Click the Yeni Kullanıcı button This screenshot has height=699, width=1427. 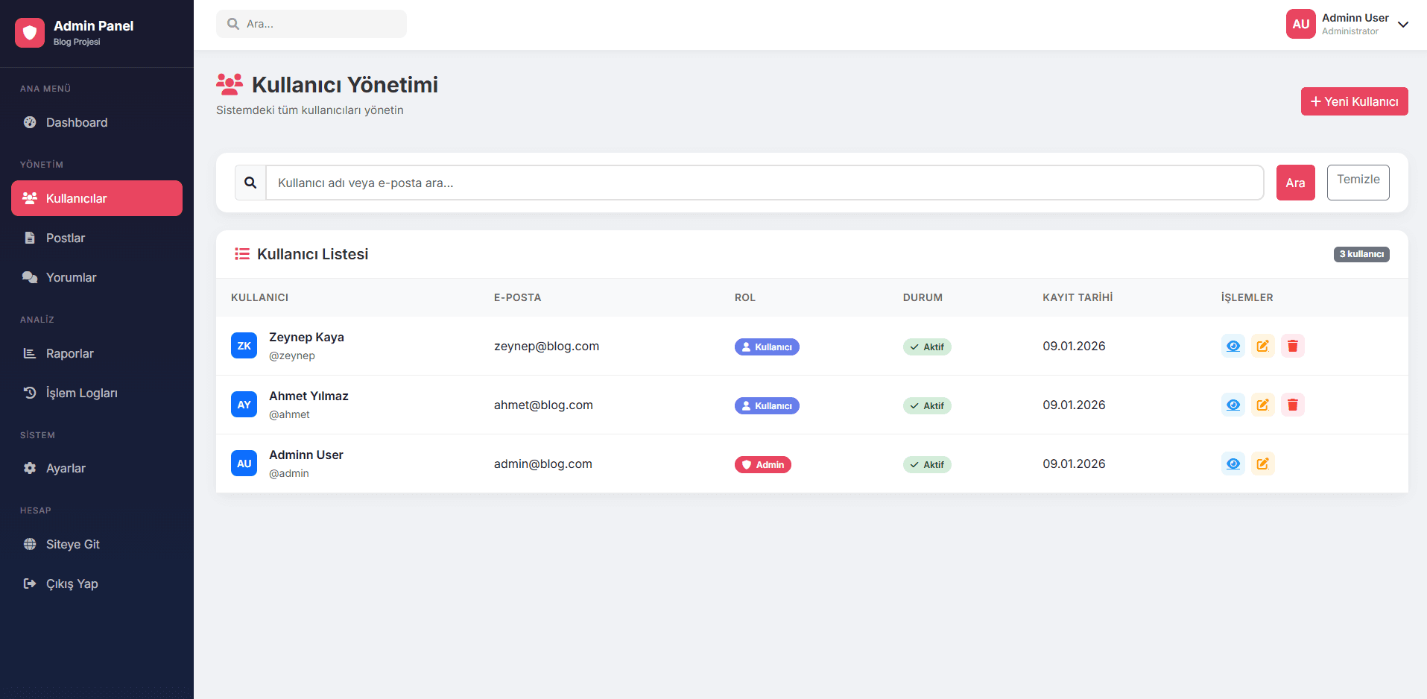pos(1354,101)
